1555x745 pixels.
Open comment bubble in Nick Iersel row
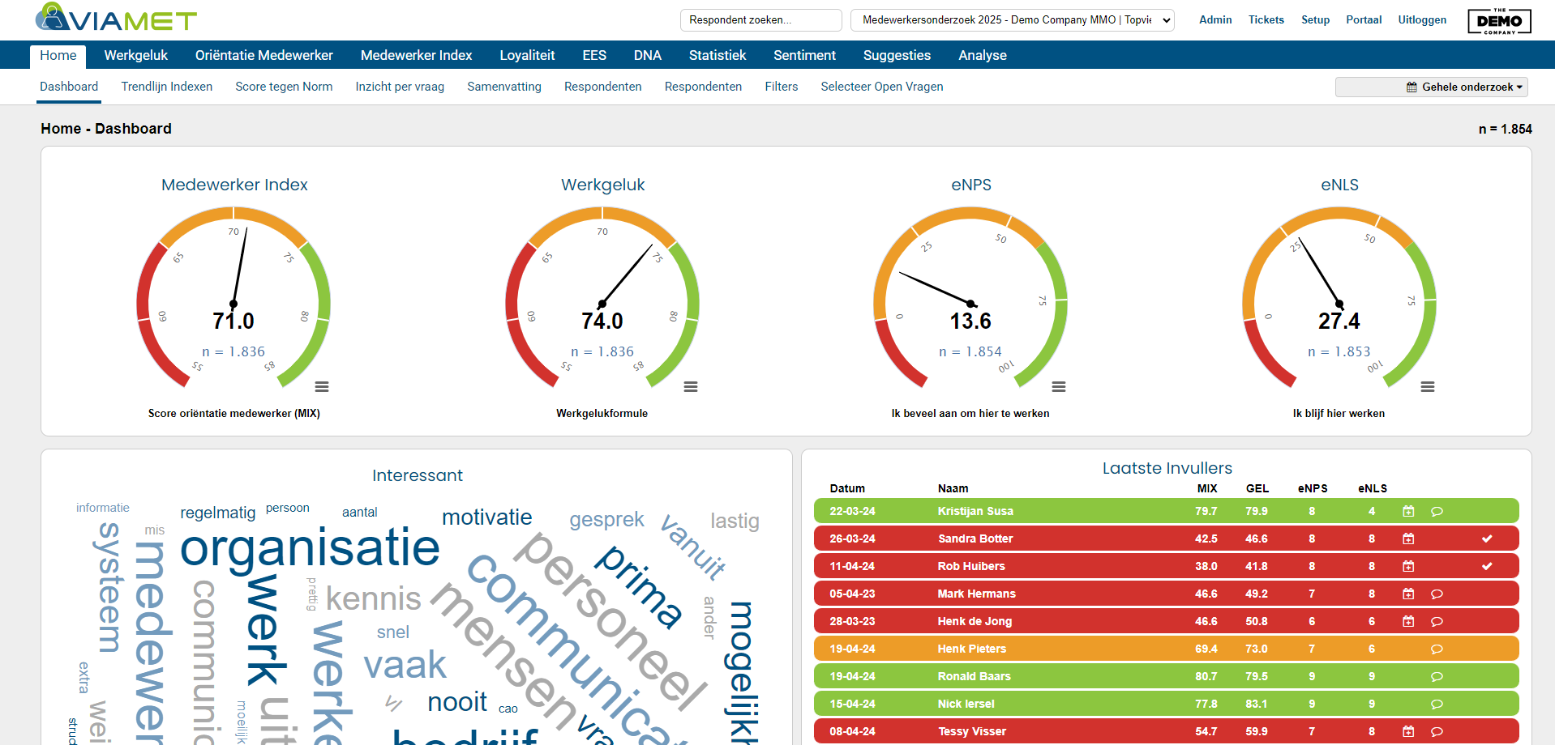[x=1437, y=704]
